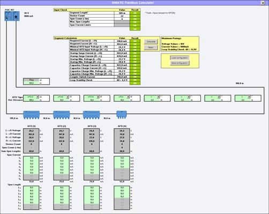Click the Save configuration button
Viewport: 269px width, 214px height.
(x=180, y=63)
